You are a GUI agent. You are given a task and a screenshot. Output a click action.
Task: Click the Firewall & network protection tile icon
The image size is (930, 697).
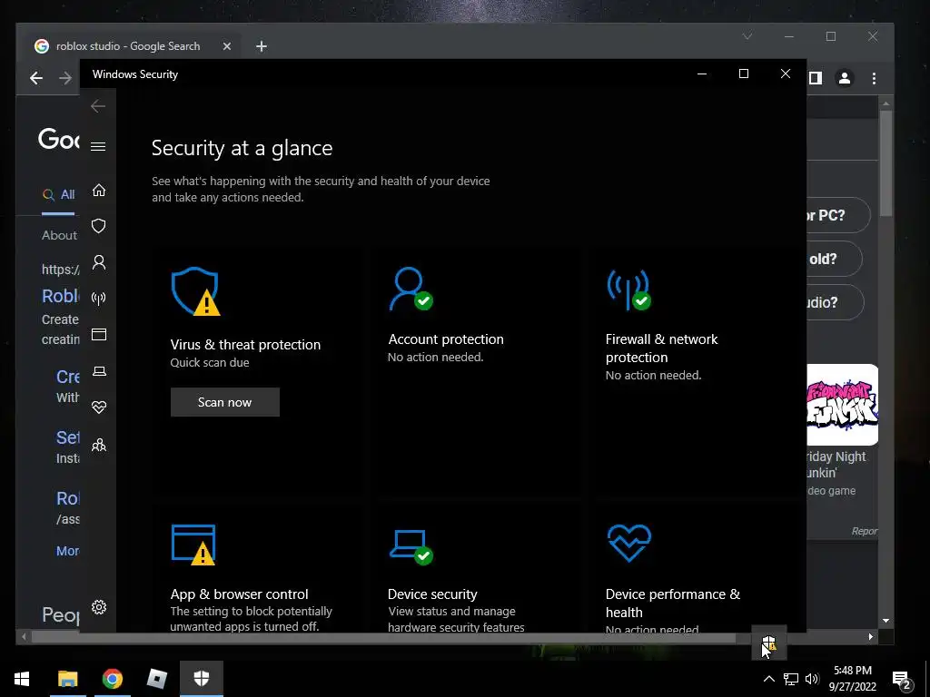tap(628, 290)
